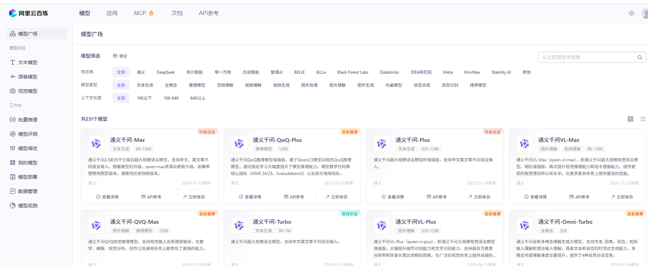Image resolution: width=648 pixels, height=266 pixels.
Task: Click the 模型广场 sidebar icon
Action: click(13, 34)
